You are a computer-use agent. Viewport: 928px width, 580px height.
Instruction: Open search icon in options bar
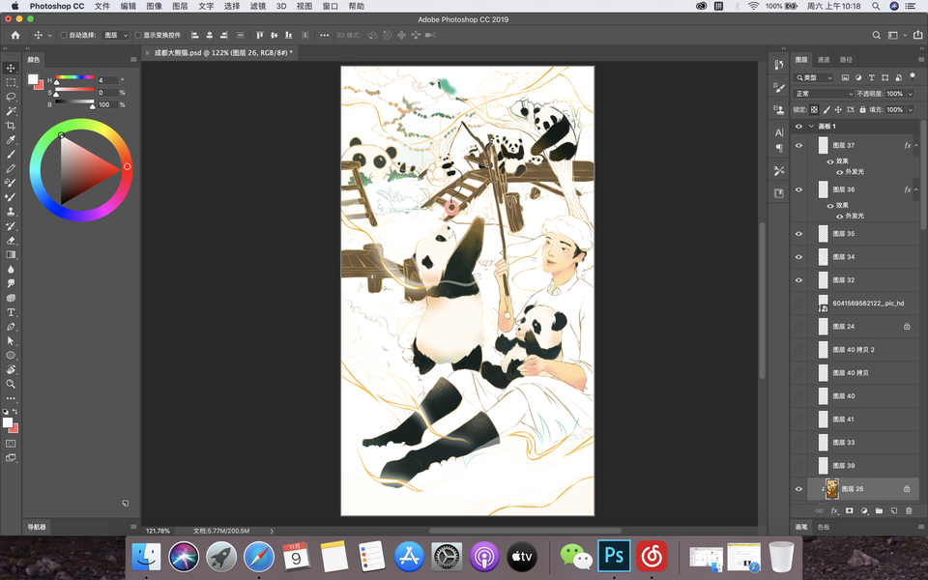click(877, 35)
